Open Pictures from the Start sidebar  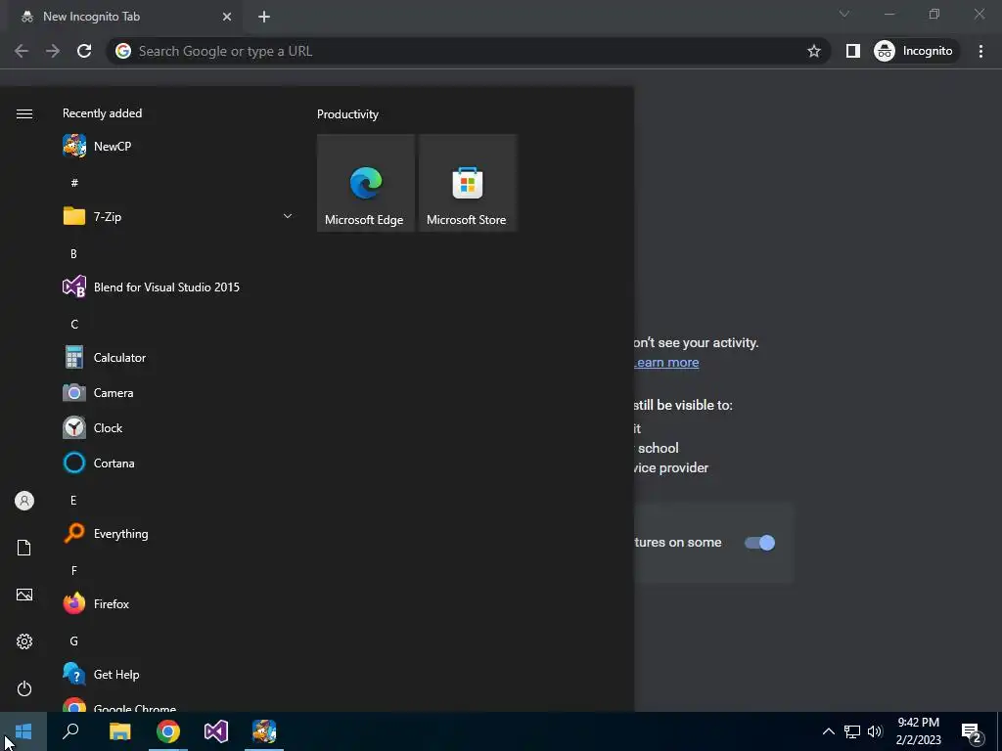[x=24, y=595]
